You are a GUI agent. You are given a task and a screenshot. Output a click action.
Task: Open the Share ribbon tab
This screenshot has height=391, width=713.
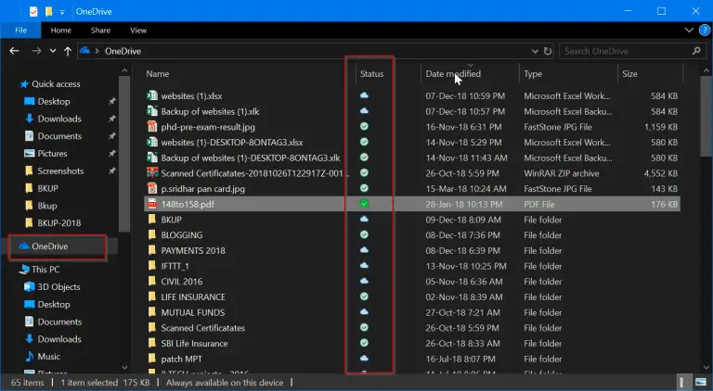pos(100,31)
